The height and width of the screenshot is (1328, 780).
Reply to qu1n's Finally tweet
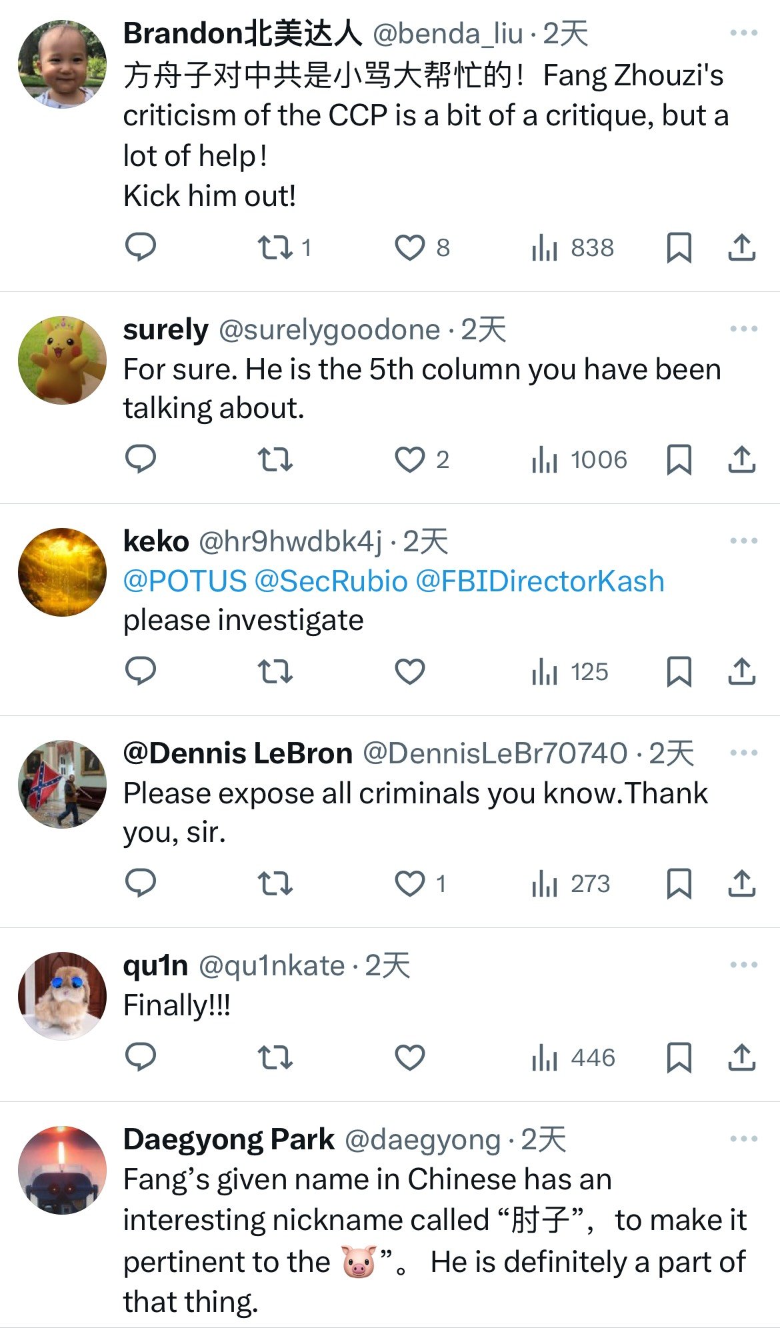[x=141, y=1057]
